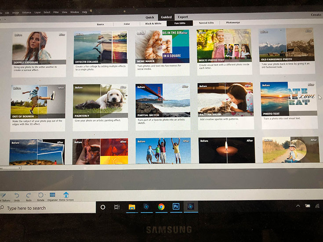Switch to Expert mode tab
This screenshot has height=242, width=323.
(x=183, y=17)
